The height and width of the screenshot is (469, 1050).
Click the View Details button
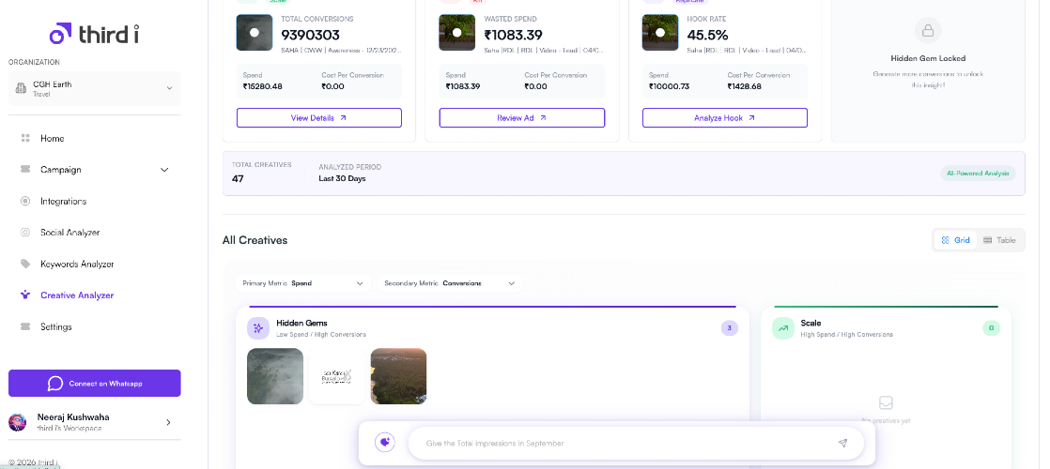(x=318, y=118)
